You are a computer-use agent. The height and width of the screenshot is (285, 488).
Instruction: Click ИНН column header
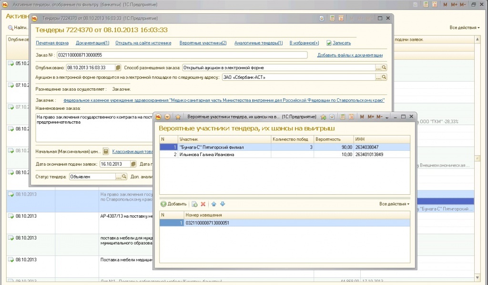pos(382,139)
